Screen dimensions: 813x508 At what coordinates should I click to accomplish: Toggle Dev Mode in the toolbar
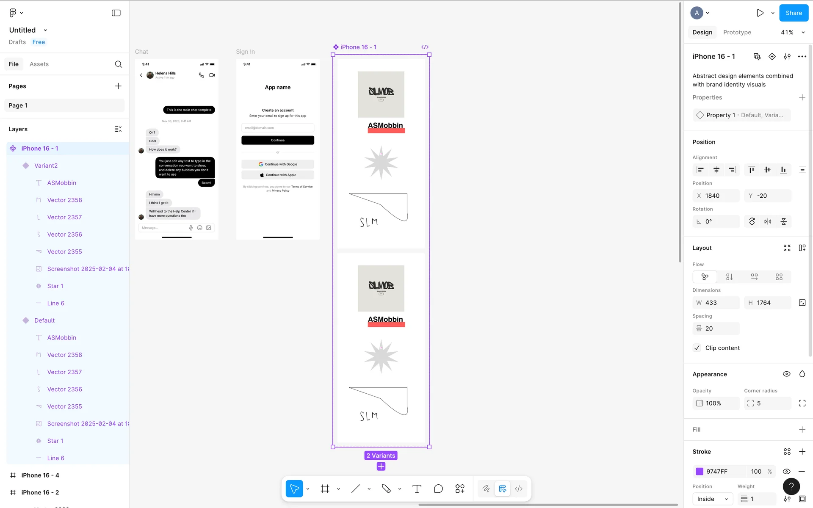pyautogui.click(x=518, y=489)
